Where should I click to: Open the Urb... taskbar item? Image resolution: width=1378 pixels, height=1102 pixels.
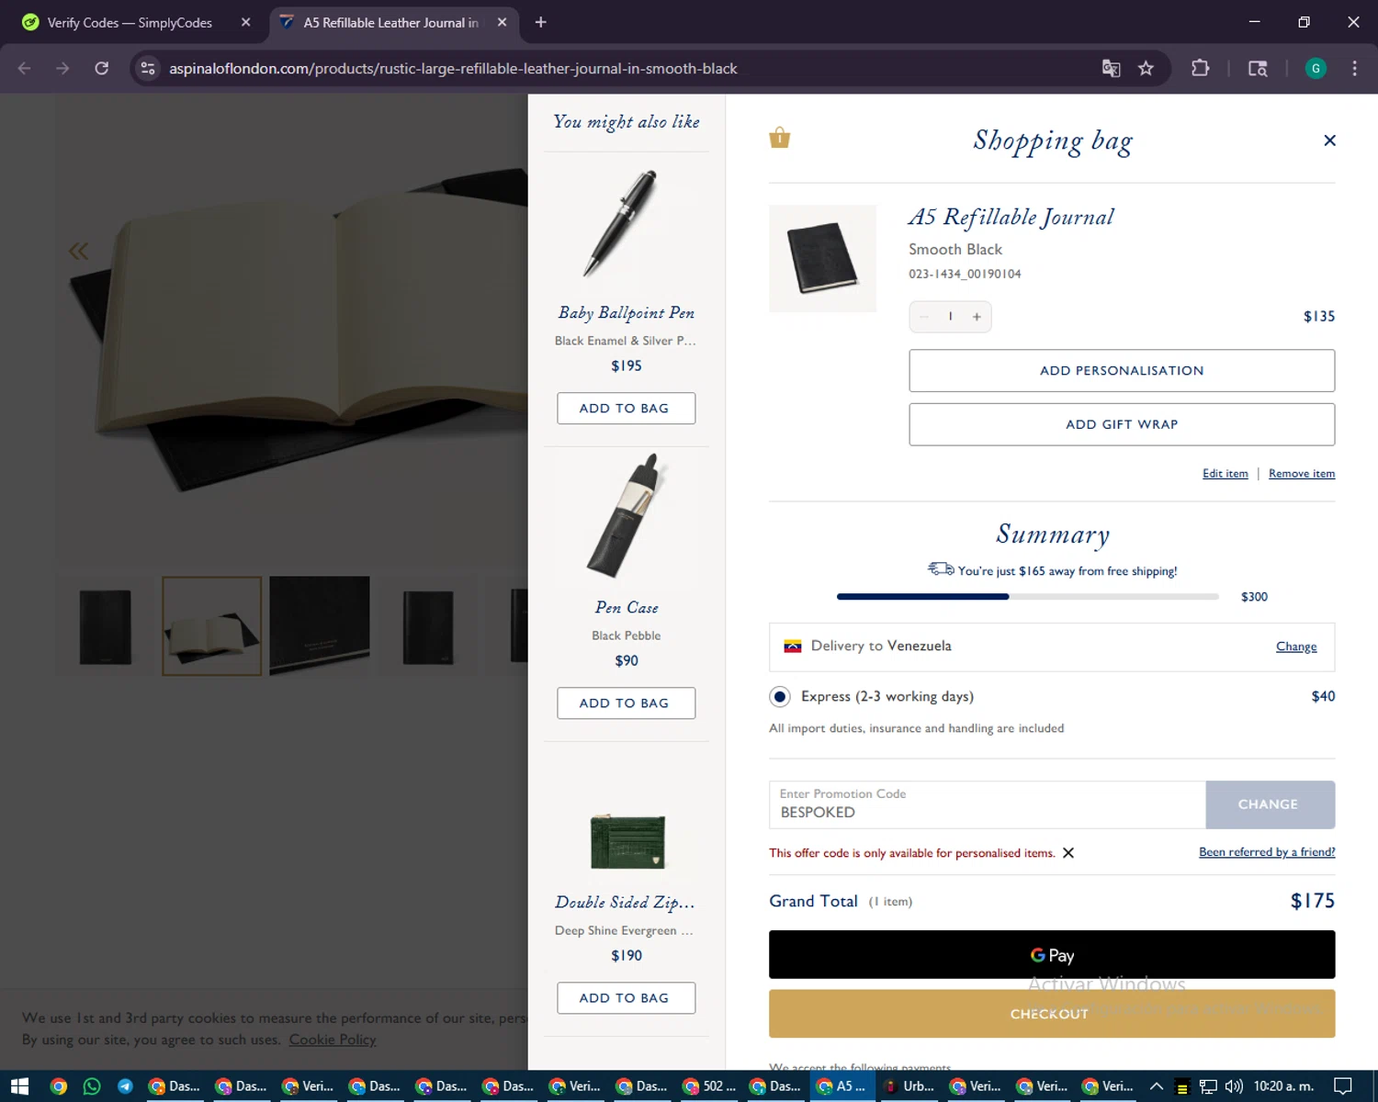click(909, 1086)
